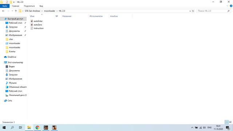Screen dimensions: 233x131
Task: Open volume control in tray
Action: tap(205, 128)
